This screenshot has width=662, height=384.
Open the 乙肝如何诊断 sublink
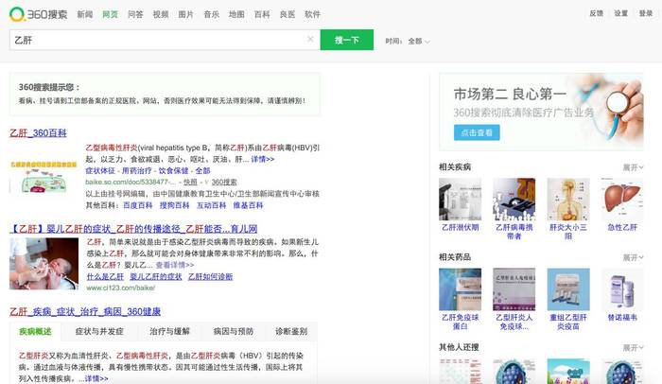pos(210,277)
